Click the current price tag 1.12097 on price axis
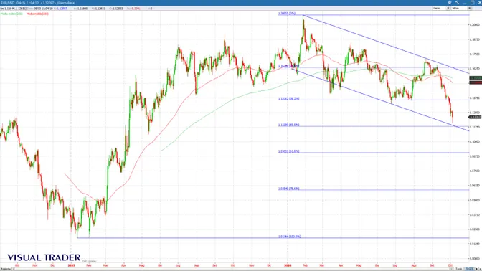The image size is (482, 271). [x=476, y=117]
